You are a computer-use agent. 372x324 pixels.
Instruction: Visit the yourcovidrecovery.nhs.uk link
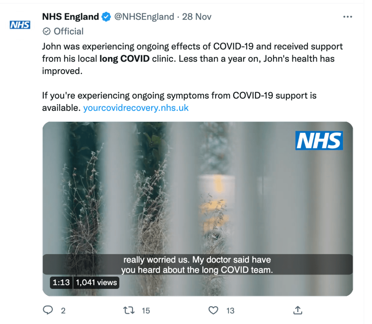[x=136, y=108]
